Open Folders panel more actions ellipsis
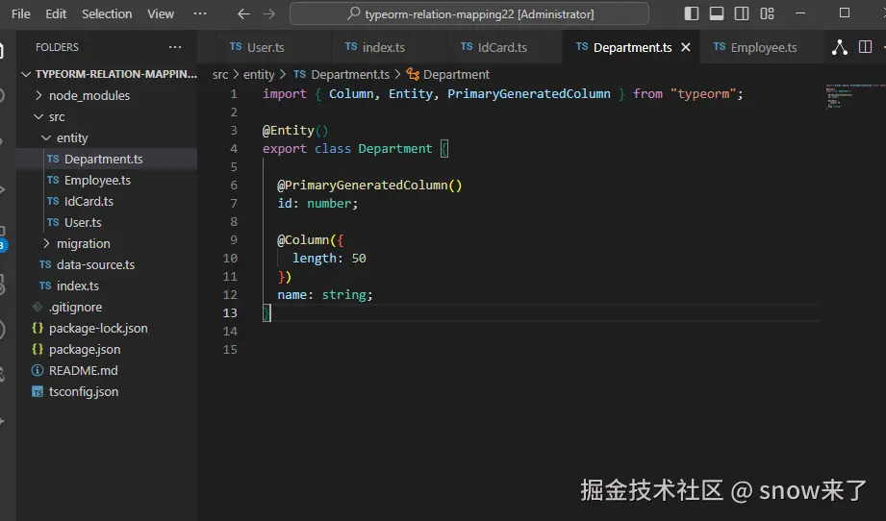Viewport: 886px width, 521px height. pyautogui.click(x=175, y=47)
